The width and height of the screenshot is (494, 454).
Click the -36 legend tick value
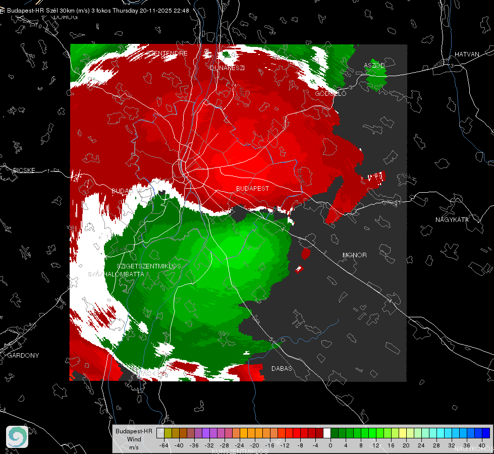point(194,445)
